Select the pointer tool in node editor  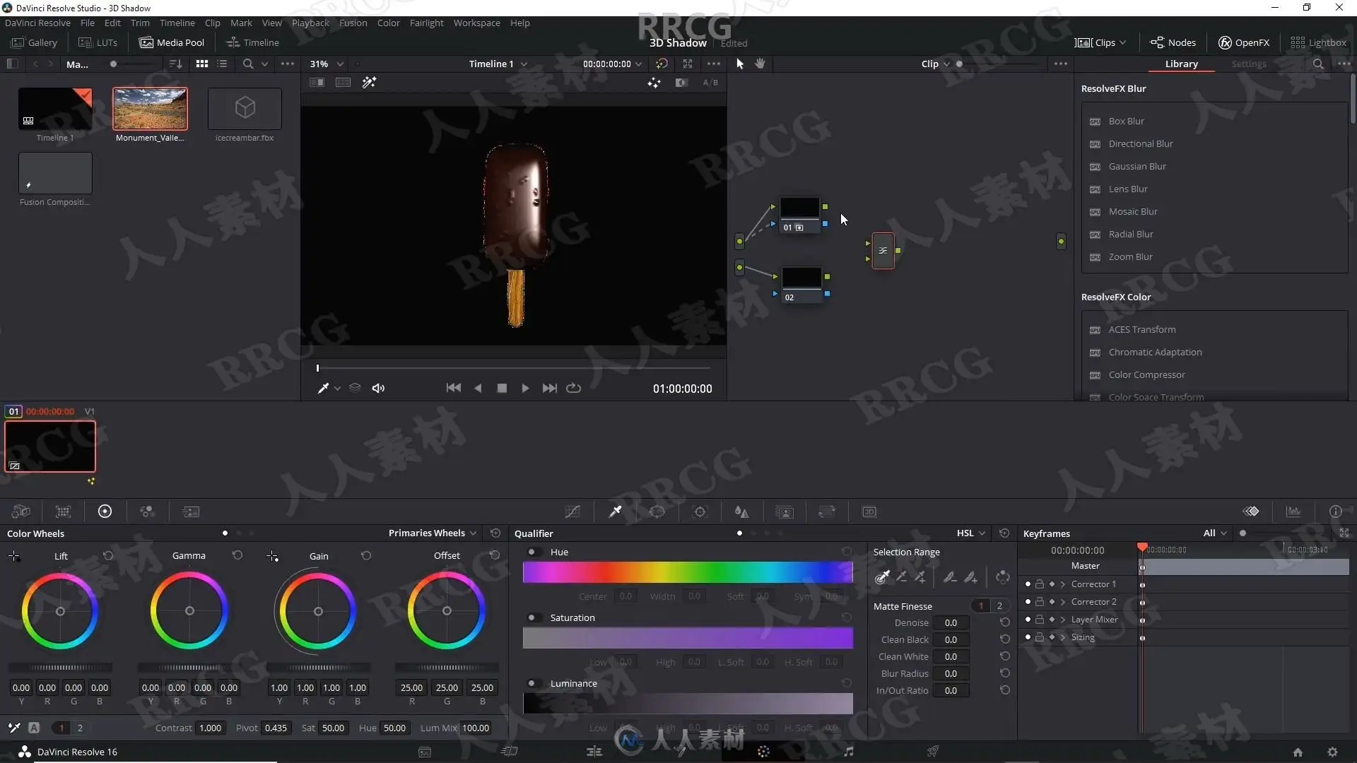[x=740, y=64]
